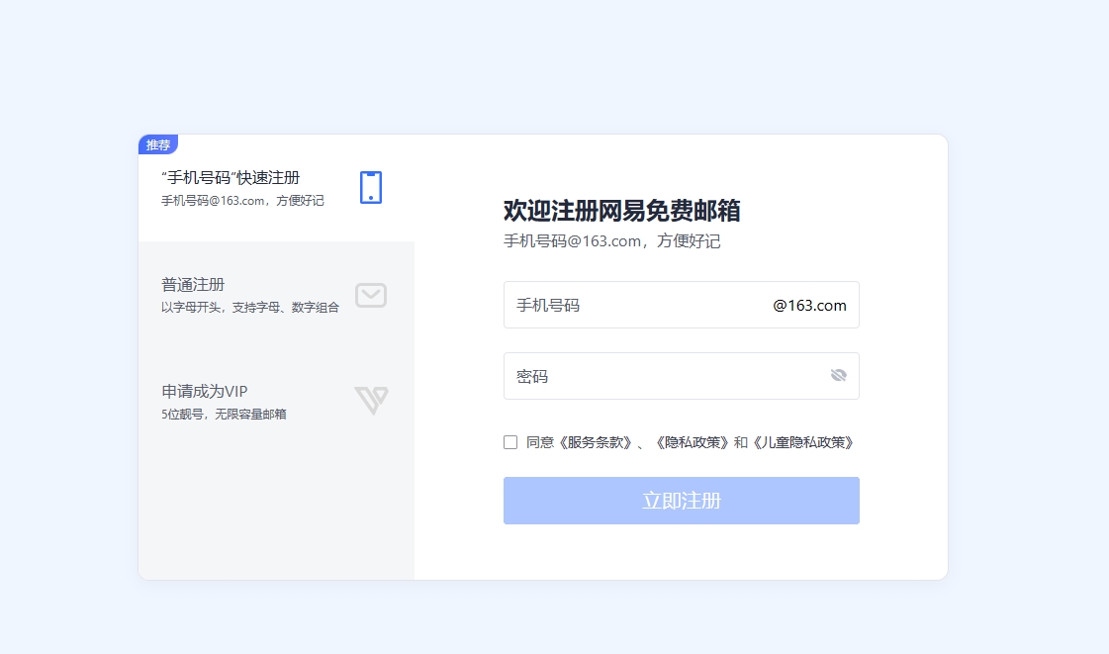The height and width of the screenshot is (654, 1109).
Task: Focus the 密码 input field
Action: tap(681, 376)
